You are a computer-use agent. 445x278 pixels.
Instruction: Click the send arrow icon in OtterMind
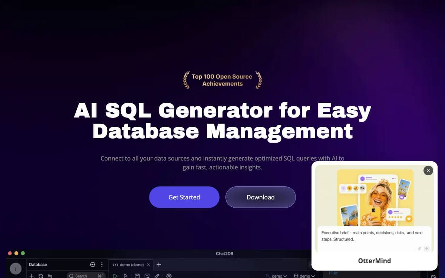click(426, 249)
